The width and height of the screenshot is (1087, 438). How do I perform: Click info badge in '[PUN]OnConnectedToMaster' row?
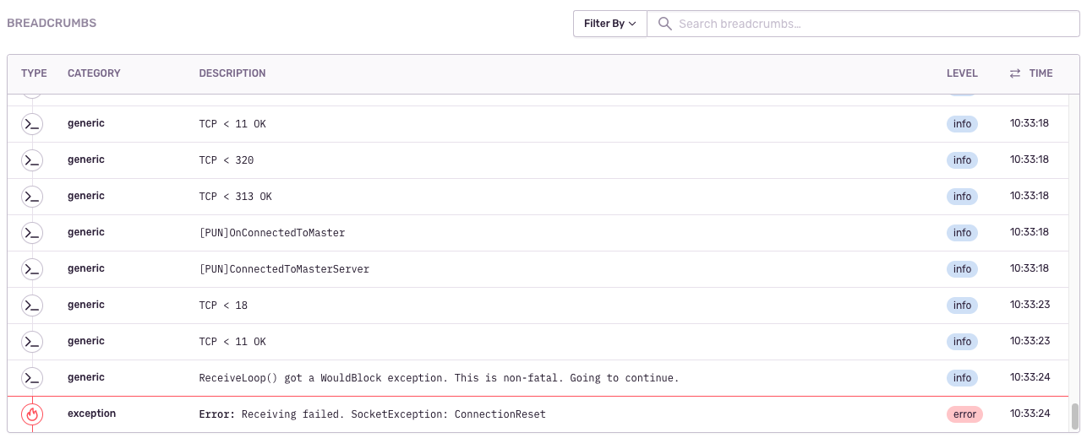(x=962, y=233)
